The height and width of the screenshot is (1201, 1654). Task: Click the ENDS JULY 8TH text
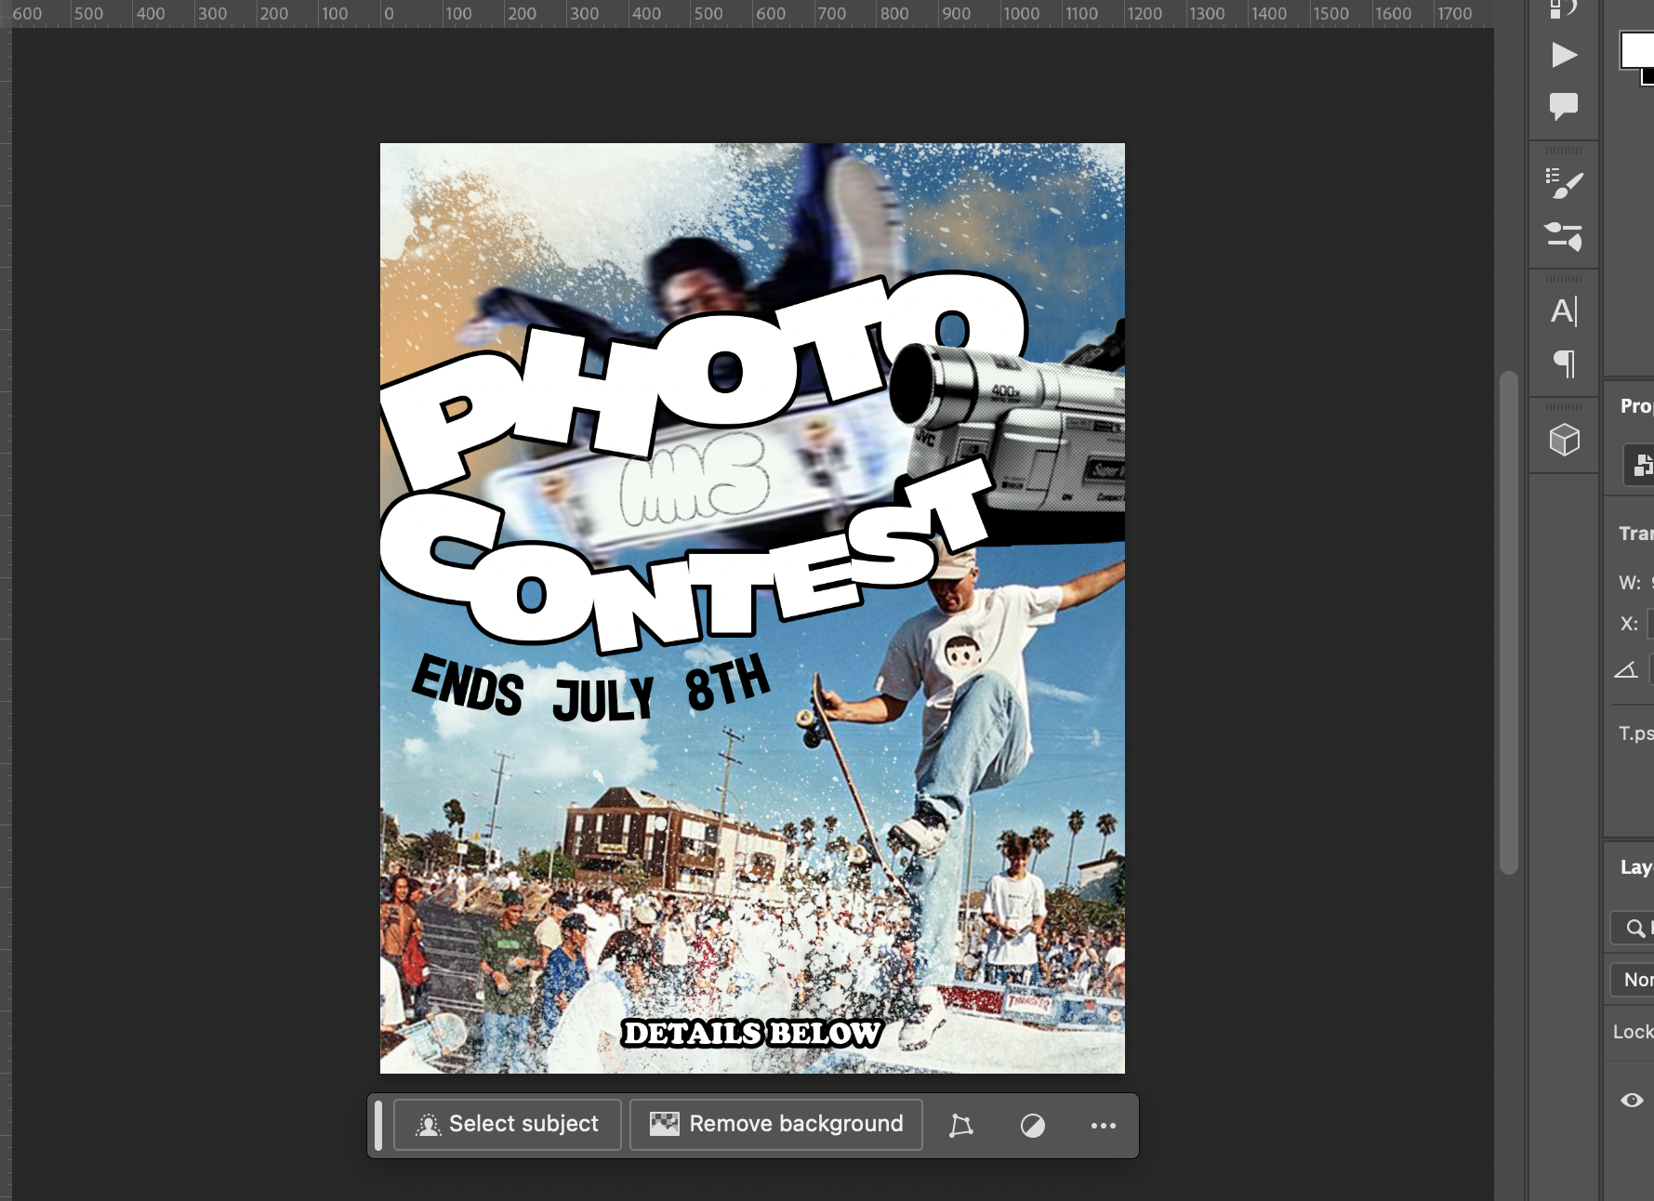click(x=591, y=689)
